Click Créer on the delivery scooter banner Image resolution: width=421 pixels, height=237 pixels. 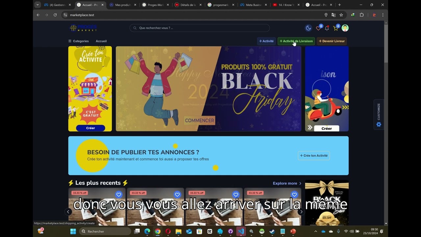pyautogui.click(x=327, y=128)
